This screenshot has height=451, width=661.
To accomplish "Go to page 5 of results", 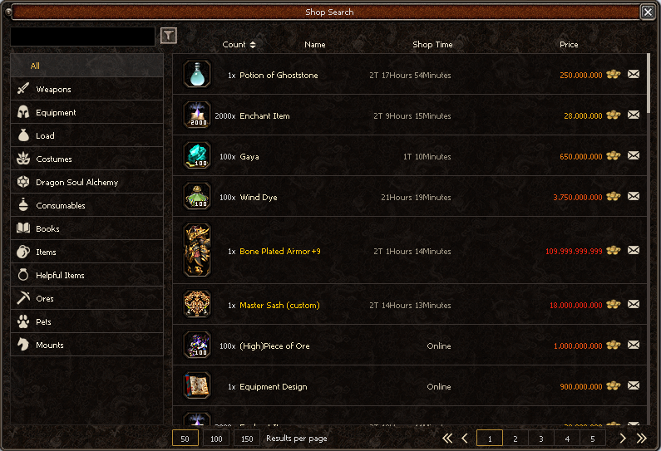I will [x=592, y=439].
